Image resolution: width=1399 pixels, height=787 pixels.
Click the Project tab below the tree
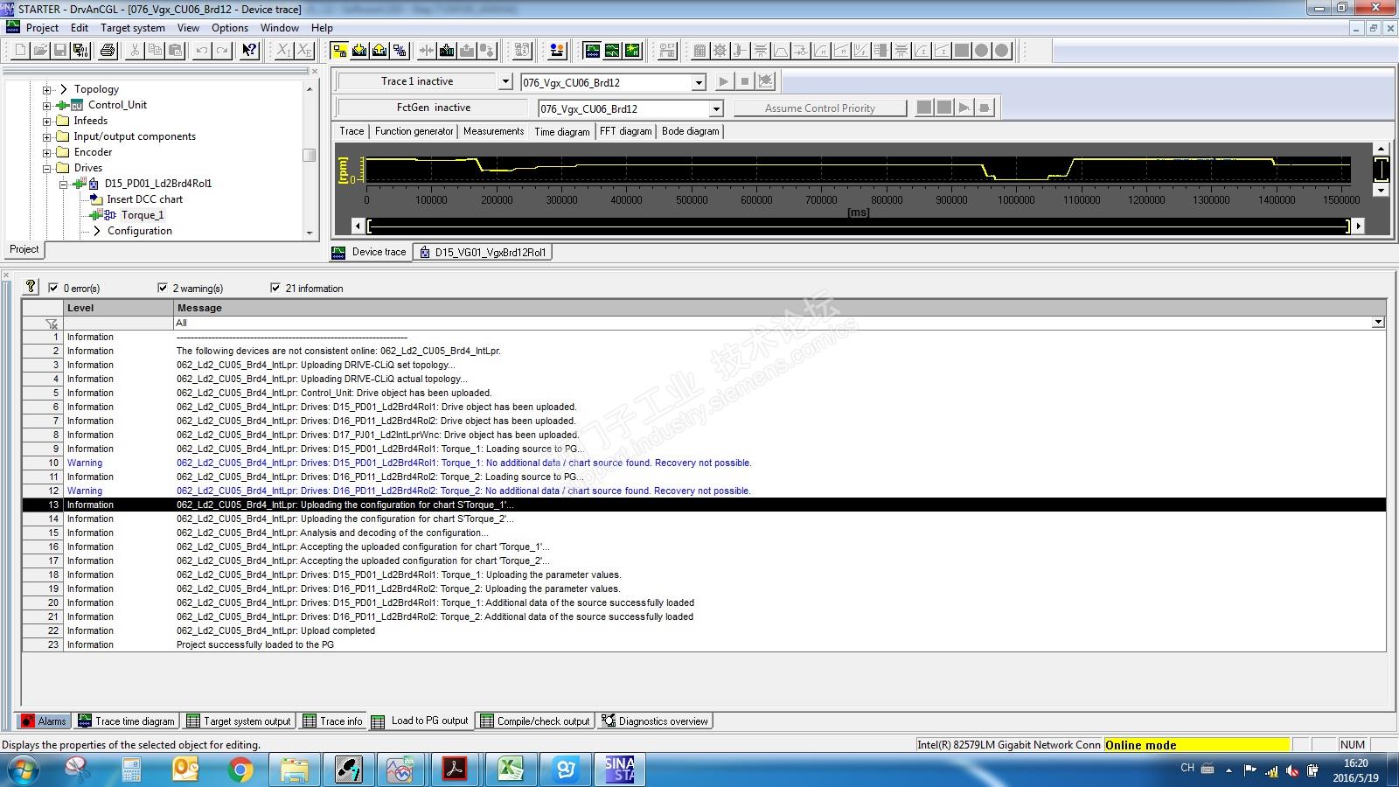tap(24, 249)
